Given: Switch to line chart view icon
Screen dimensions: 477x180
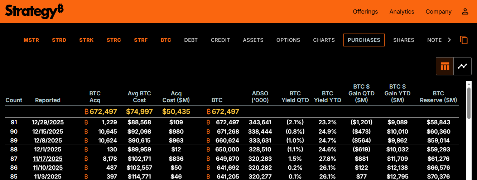Looking at the screenshot, I should click(x=462, y=66).
